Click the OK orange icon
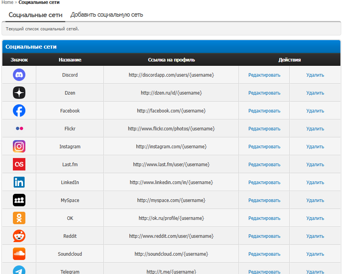The image size is (342, 274). (19, 218)
